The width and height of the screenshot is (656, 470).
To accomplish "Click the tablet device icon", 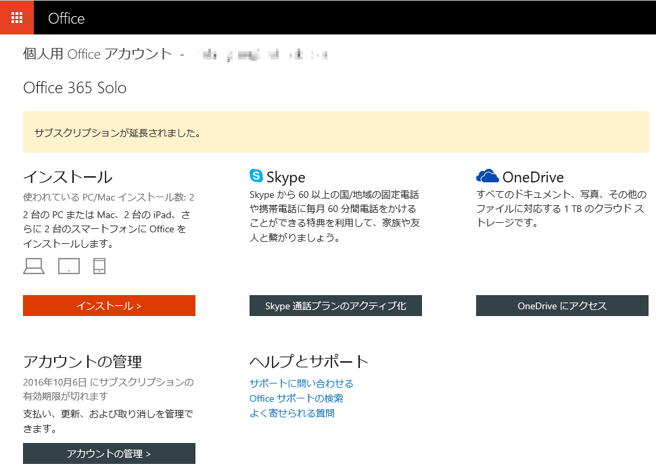I will click(69, 266).
